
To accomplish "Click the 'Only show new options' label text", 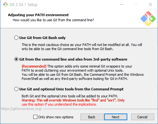I will pyautogui.click(x=56, y=117).
